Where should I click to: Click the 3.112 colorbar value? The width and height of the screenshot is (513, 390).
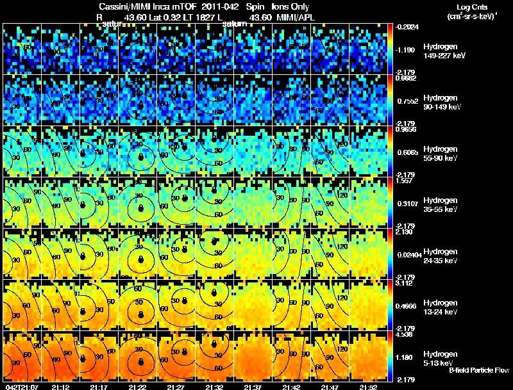coord(405,283)
